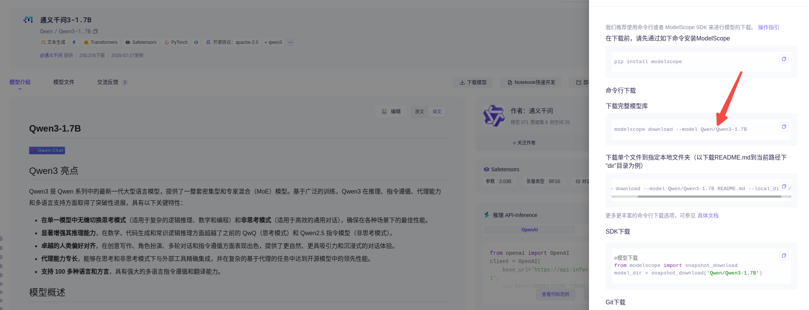Open the 具体文档 link

point(708,215)
